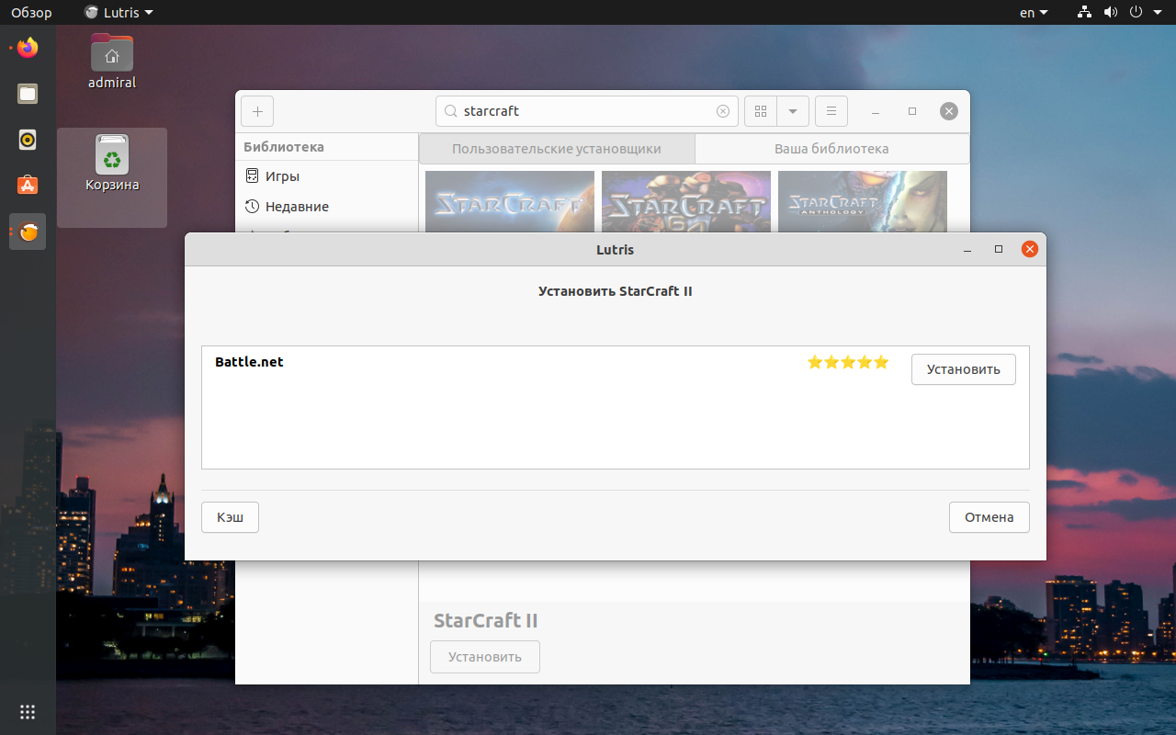
Task: Open Недавние in the library sidebar
Action: [326, 207]
